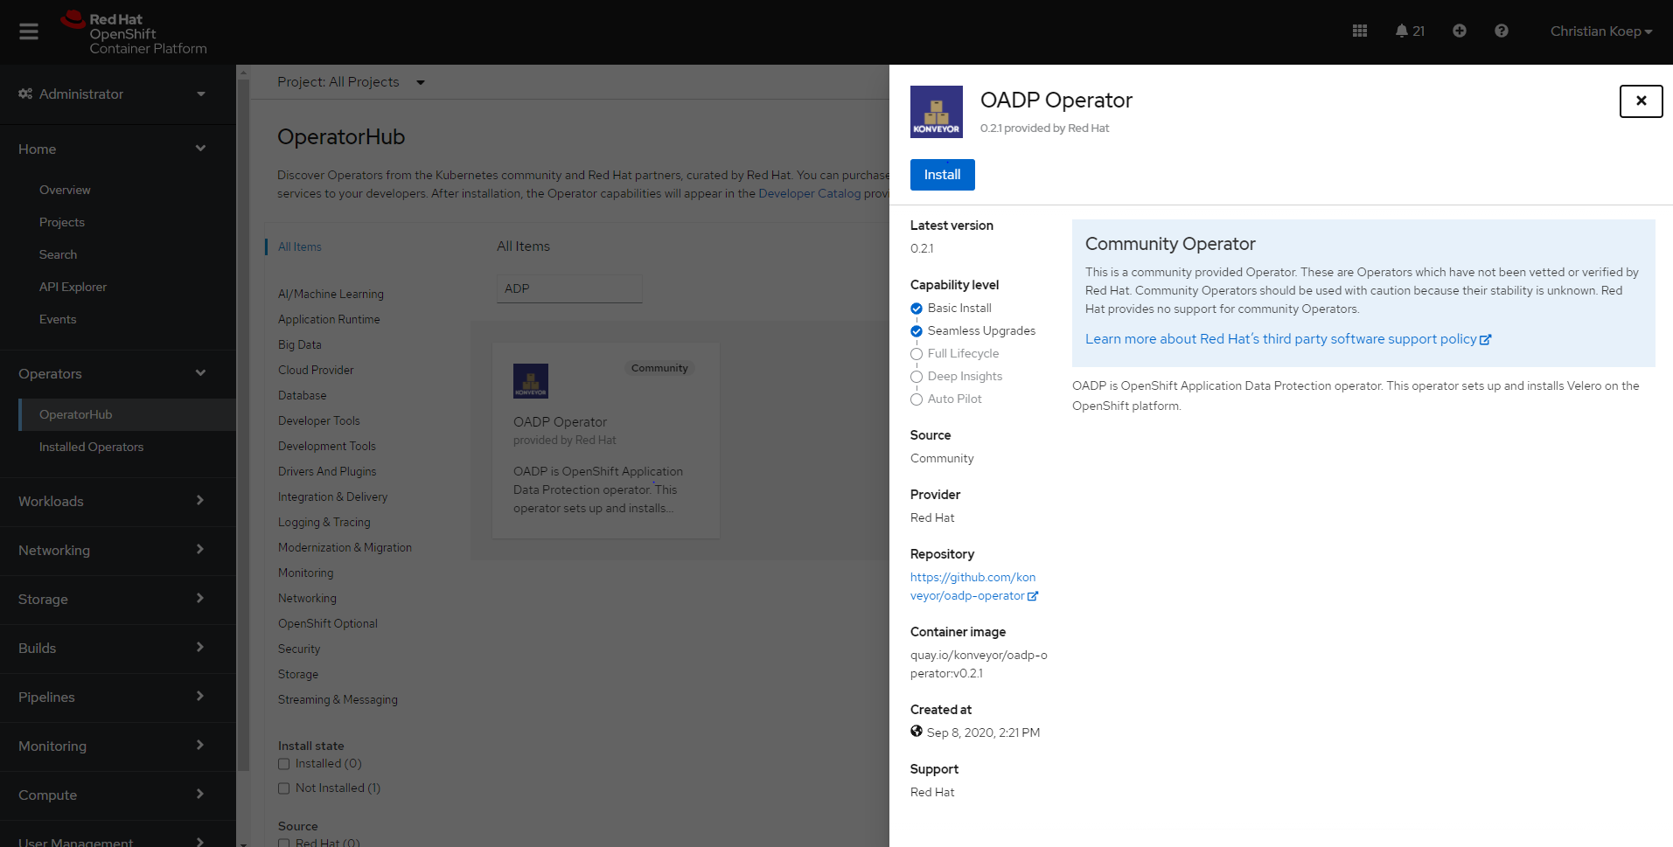The height and width of the screenshot is (847, 1673).
Task: Switch to the All Items category
Action: [x=298, y=246]
